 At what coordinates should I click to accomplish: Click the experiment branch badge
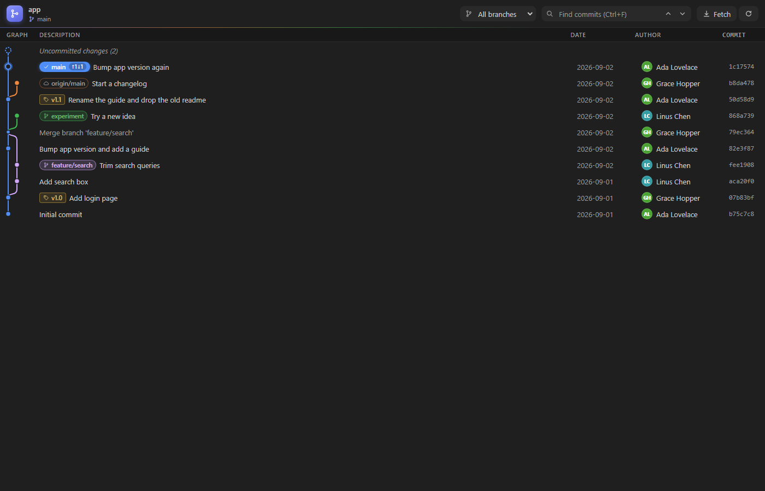(x=63, y=116)
